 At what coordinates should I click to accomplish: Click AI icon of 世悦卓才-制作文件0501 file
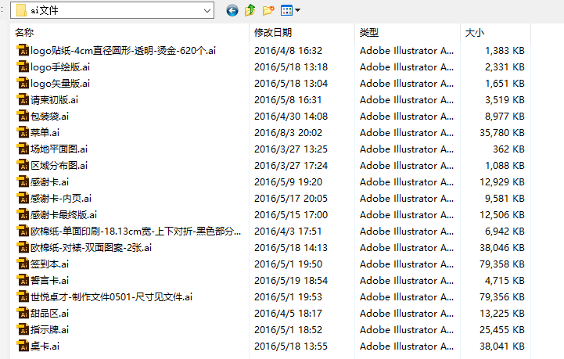point(23,296)
